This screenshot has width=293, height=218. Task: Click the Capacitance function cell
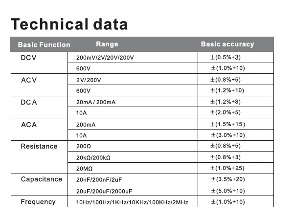point(39,185)
